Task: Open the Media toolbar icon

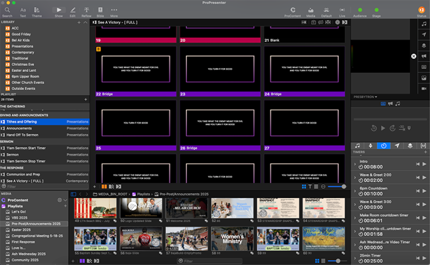Action: 310,11
